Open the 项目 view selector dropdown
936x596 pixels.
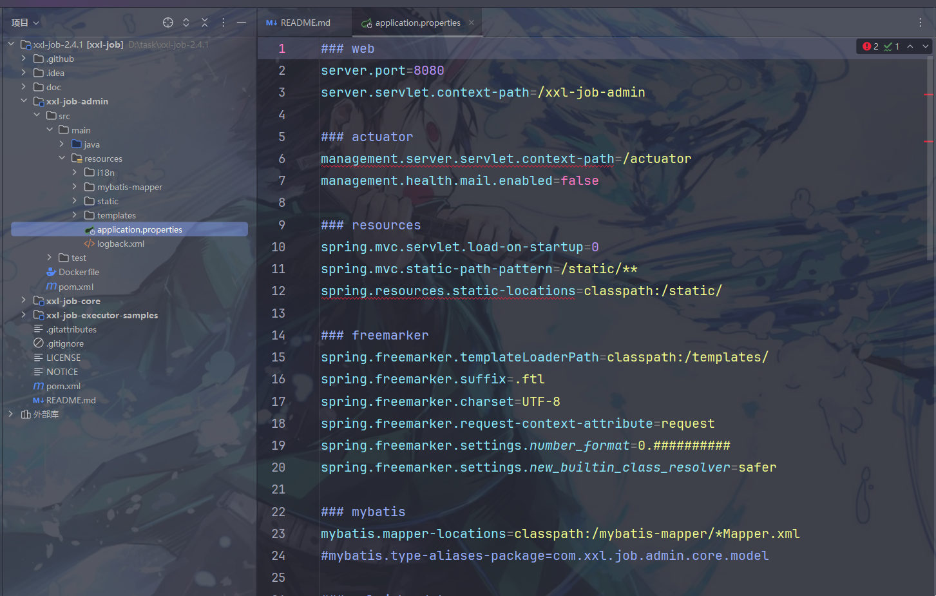tap(25, 23)
